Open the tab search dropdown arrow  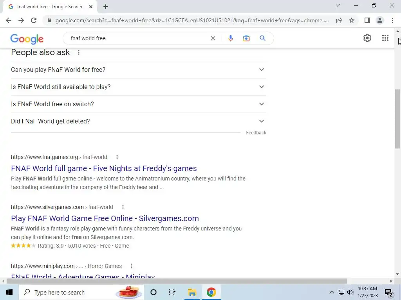pyautogui.click(x=338, y=5)
